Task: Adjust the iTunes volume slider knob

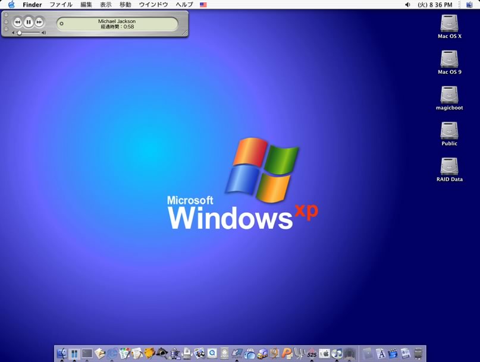Action: 19,33
